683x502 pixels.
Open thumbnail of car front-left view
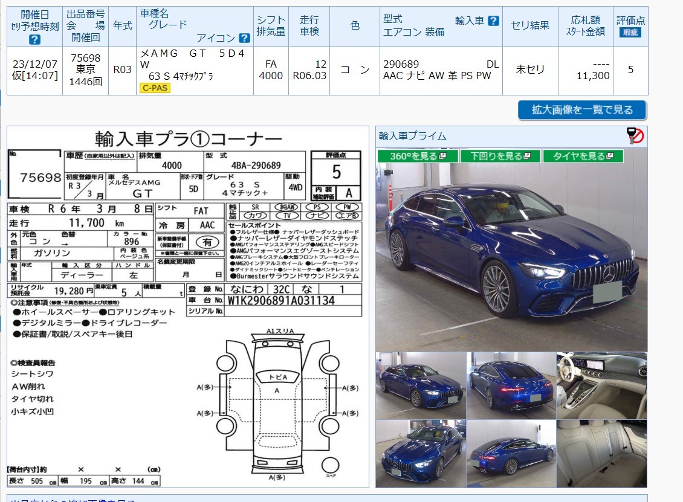pyautogui.click(x=421, y=386)
